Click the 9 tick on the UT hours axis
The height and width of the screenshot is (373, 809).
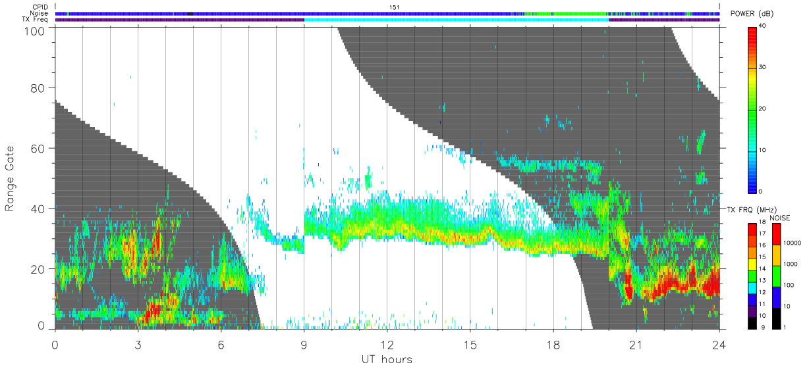click(x=304, y=344)
